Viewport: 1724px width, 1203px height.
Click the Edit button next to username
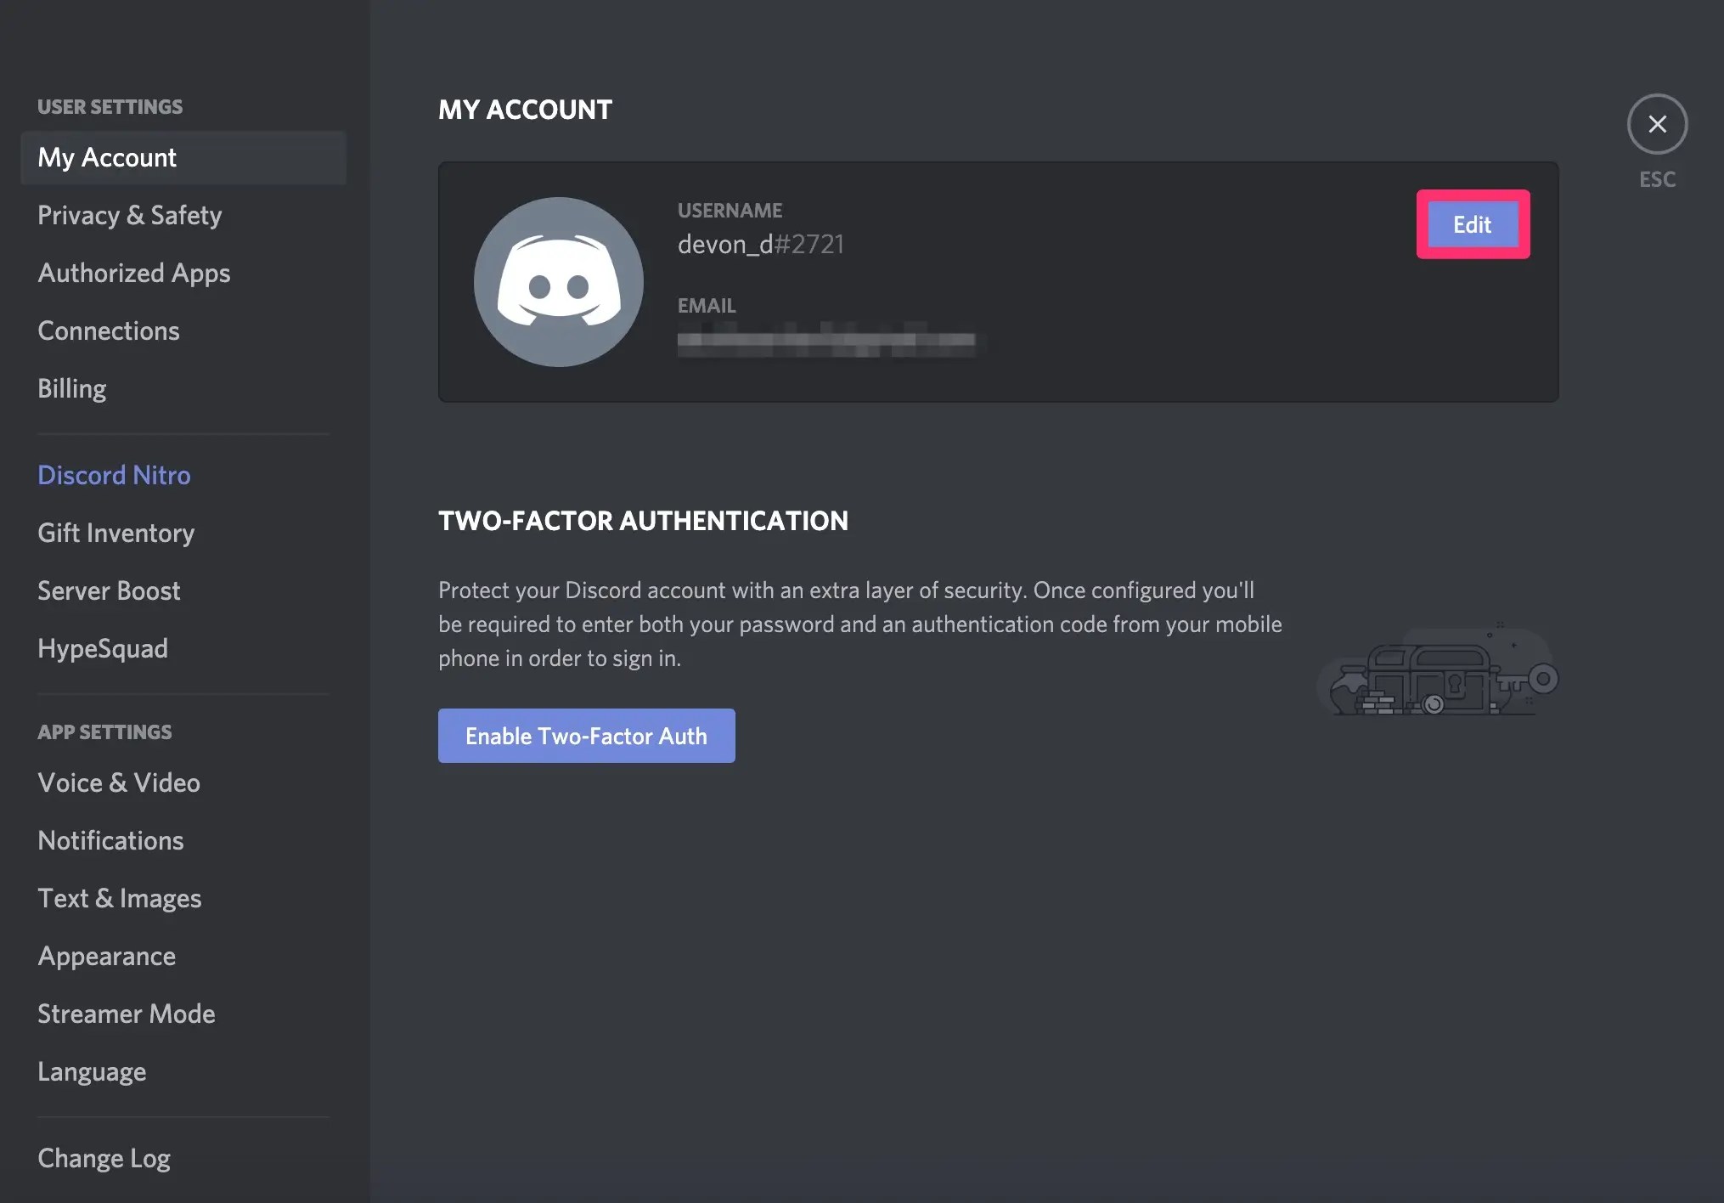point(1472,224)
